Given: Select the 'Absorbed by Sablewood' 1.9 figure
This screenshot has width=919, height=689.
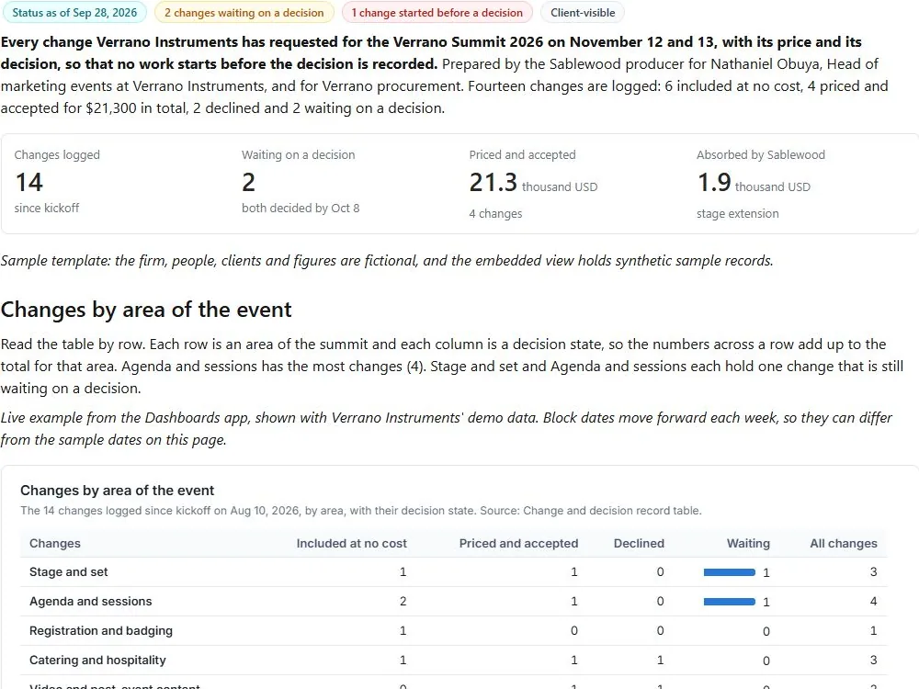Looking at the screenshot, I should (x=714, y=182).
